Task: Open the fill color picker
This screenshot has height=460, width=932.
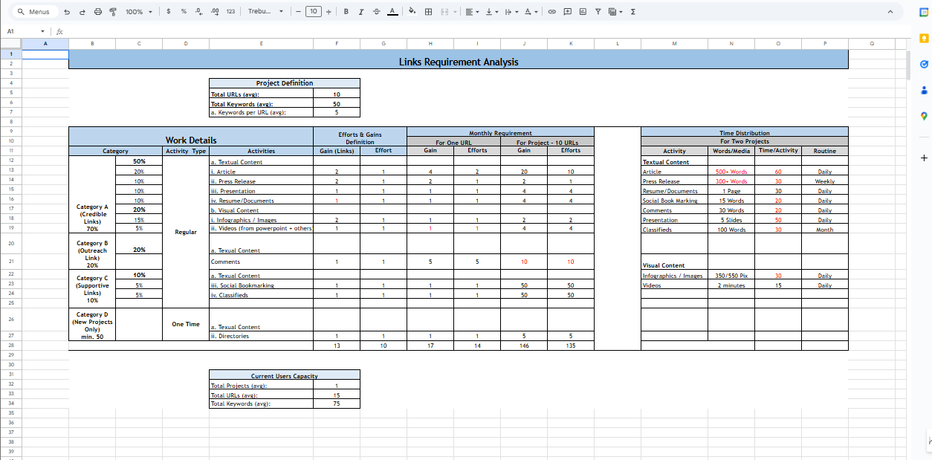Action: [x=412, y=12]
